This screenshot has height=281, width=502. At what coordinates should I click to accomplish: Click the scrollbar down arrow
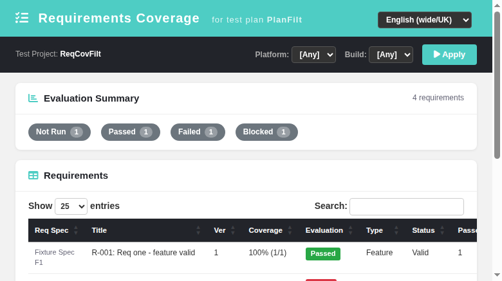coord(497,275)
